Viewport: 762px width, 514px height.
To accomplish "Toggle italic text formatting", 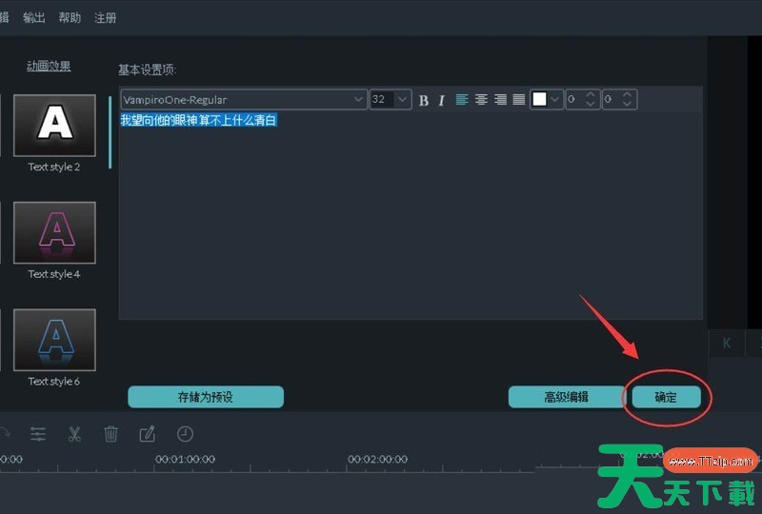I will [x=442, y=100].
